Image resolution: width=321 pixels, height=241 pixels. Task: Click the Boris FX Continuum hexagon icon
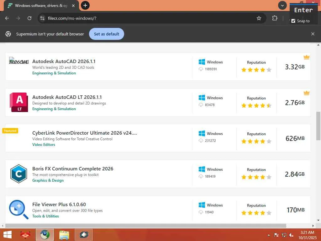pyautogui.click(x=18, y=174)
